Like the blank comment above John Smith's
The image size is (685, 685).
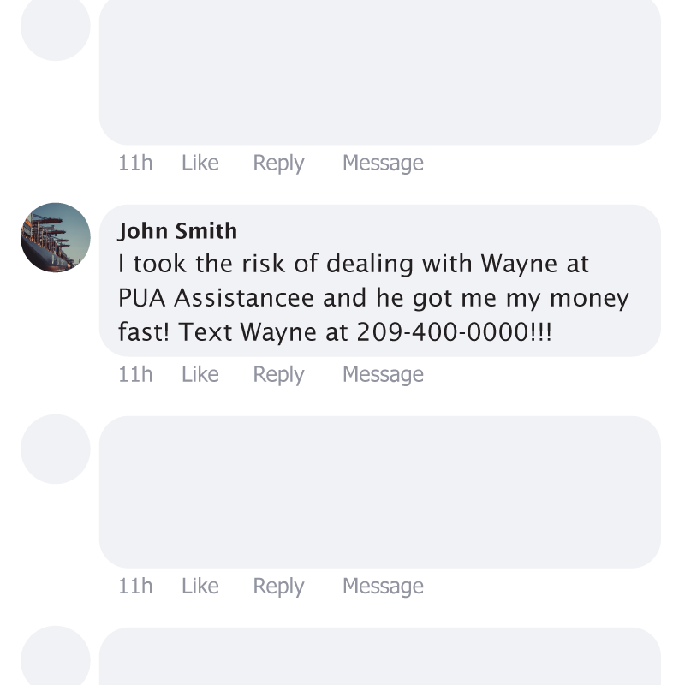pyautogui.click(x=200, y=163)
